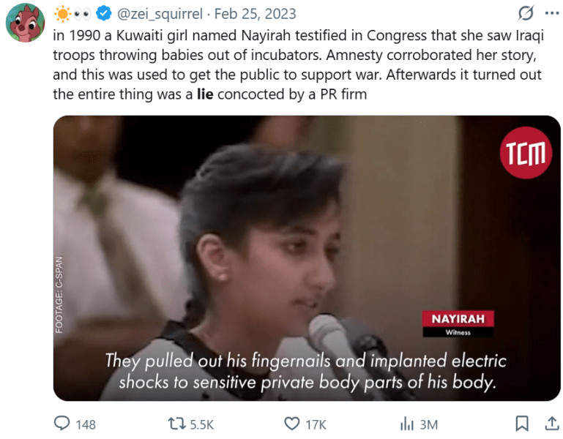This screenshot has height=439, width=563.
Task: Like the tweet with the heart icon
Action: [292, 424]
